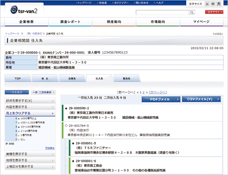Viewport: 228px width, 175px height.
Task: Select company row (株)内田洋行
Action: coord(142,130)
